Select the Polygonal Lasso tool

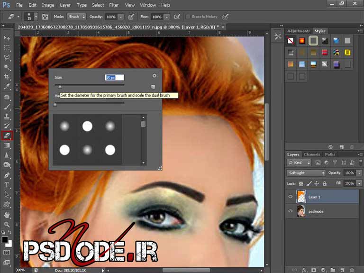(x=7, y=57)
